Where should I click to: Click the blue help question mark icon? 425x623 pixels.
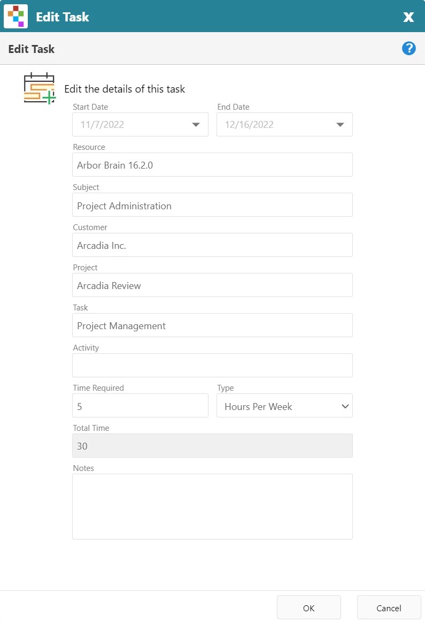pos(409,49)
